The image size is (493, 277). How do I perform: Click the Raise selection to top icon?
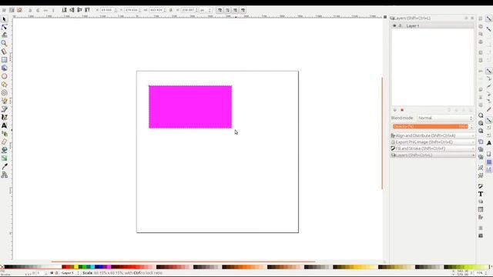click(87, 10)
